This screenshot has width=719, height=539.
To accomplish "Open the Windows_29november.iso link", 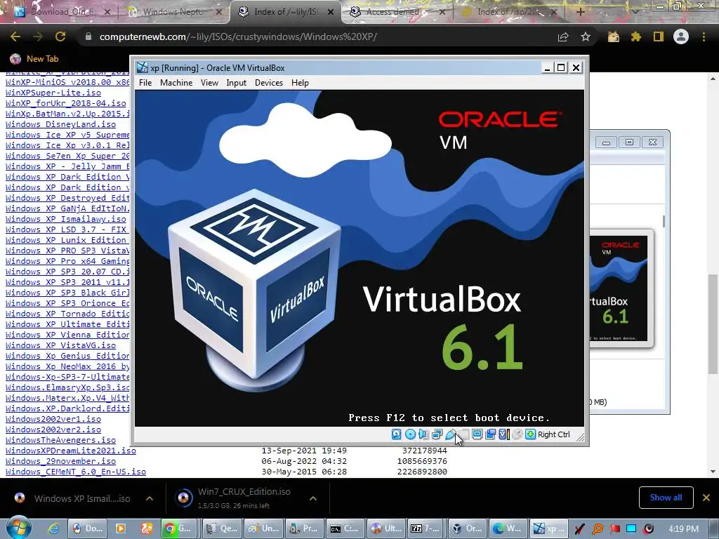I will tap(60, 462).
